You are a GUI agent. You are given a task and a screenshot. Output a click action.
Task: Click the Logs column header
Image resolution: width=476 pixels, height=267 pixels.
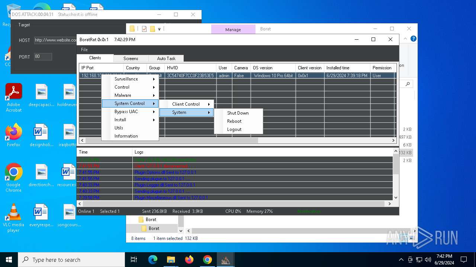(263, 152)
